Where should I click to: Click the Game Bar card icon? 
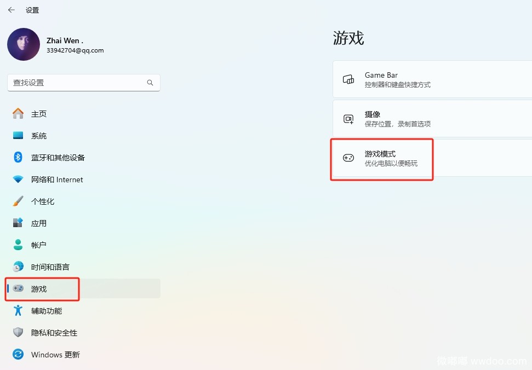348,79
